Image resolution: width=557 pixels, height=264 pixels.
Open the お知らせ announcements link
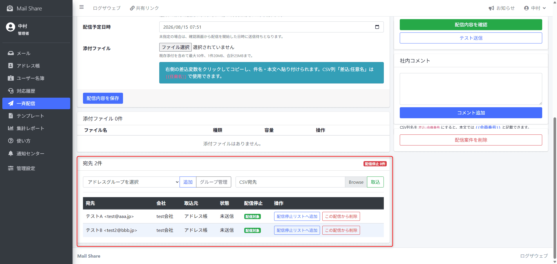(502, 8)
